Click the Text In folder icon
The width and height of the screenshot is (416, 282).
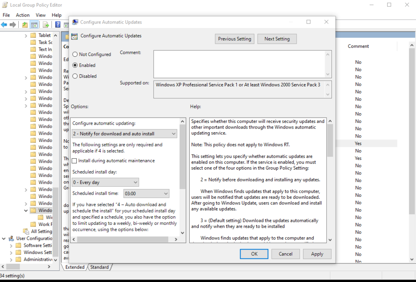click(33, 49)
